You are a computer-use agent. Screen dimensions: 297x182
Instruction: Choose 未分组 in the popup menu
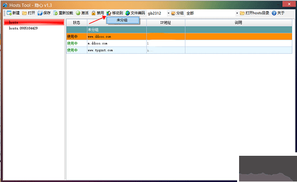click(123, 20)
